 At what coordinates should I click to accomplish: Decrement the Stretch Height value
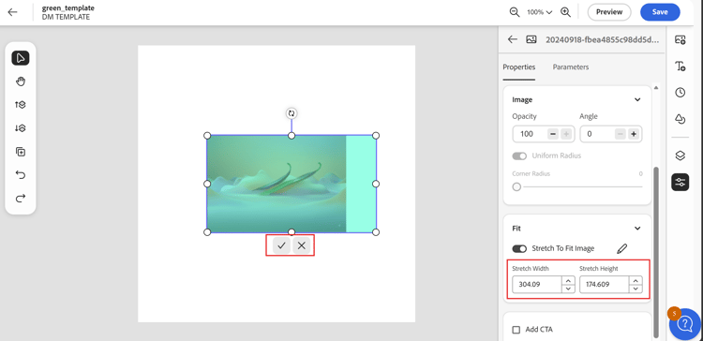636,289
